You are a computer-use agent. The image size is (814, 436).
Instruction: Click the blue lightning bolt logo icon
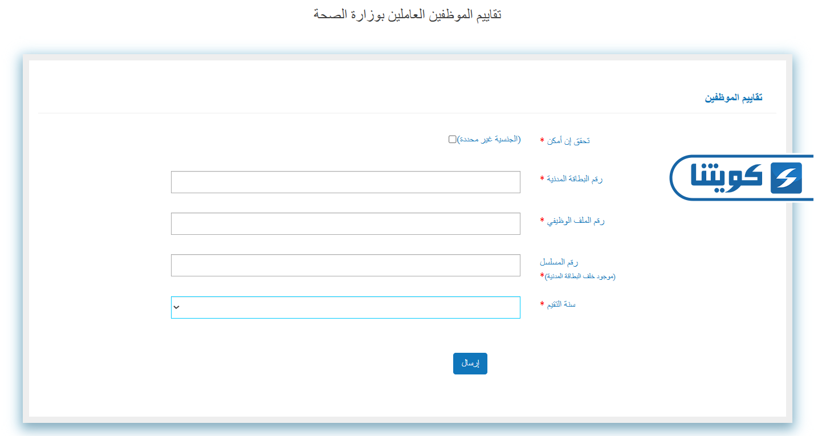785,178
